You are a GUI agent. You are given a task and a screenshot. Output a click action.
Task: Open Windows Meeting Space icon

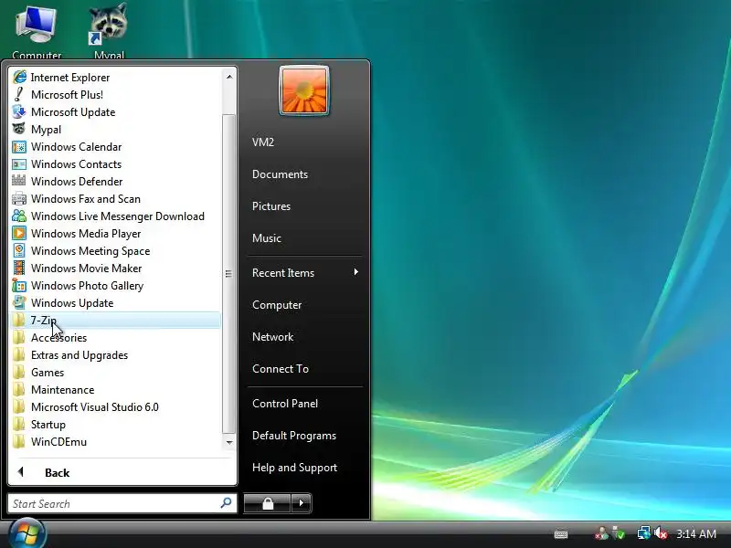19,250
